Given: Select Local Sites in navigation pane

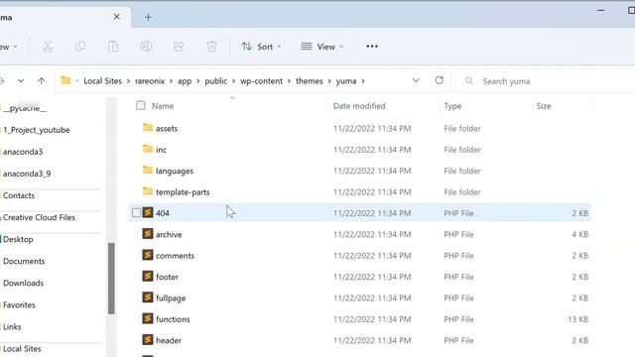Looking at the screenshot, I should (22, 348).
